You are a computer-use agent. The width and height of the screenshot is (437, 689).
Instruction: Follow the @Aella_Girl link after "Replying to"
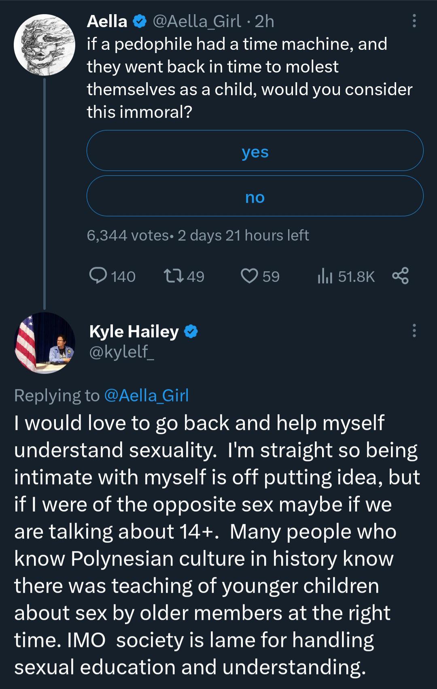coord(146,395)
